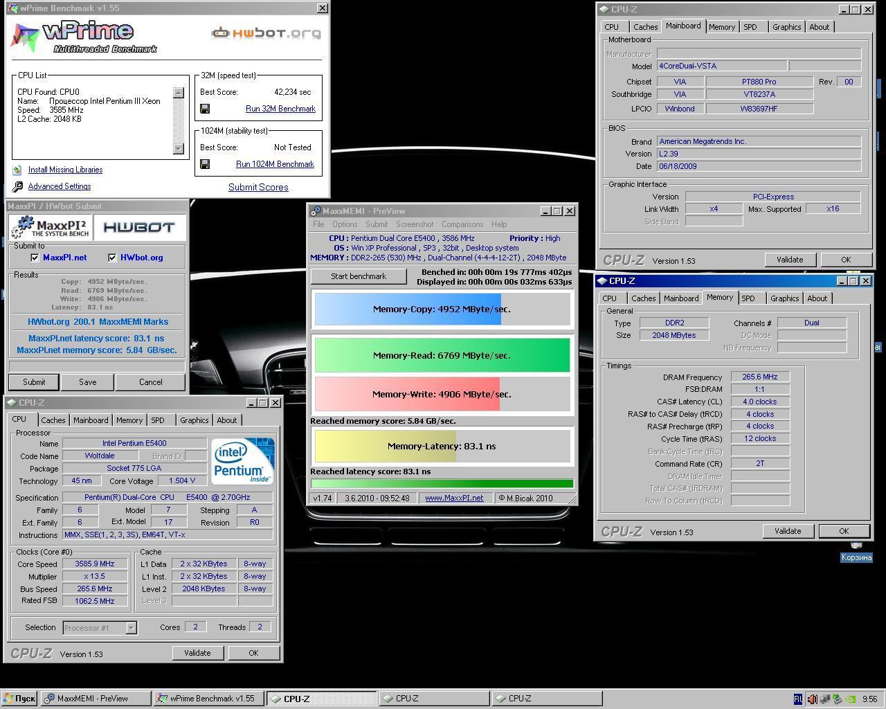Click the DRAM Frequency 265.6 MHz field

(x=760, y=377)
